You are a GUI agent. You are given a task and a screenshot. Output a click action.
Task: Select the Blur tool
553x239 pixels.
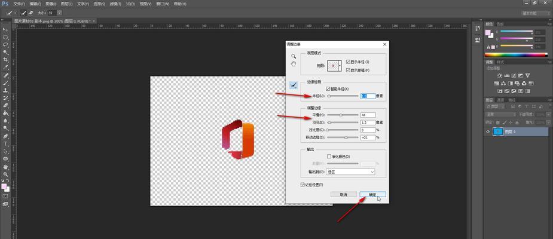[x=5, y=120]
